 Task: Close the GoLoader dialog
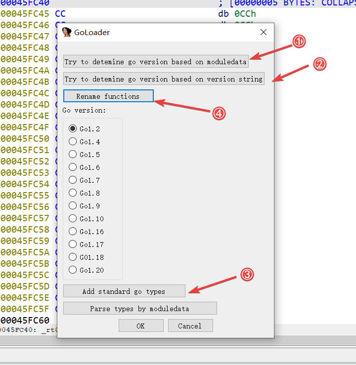263,33
